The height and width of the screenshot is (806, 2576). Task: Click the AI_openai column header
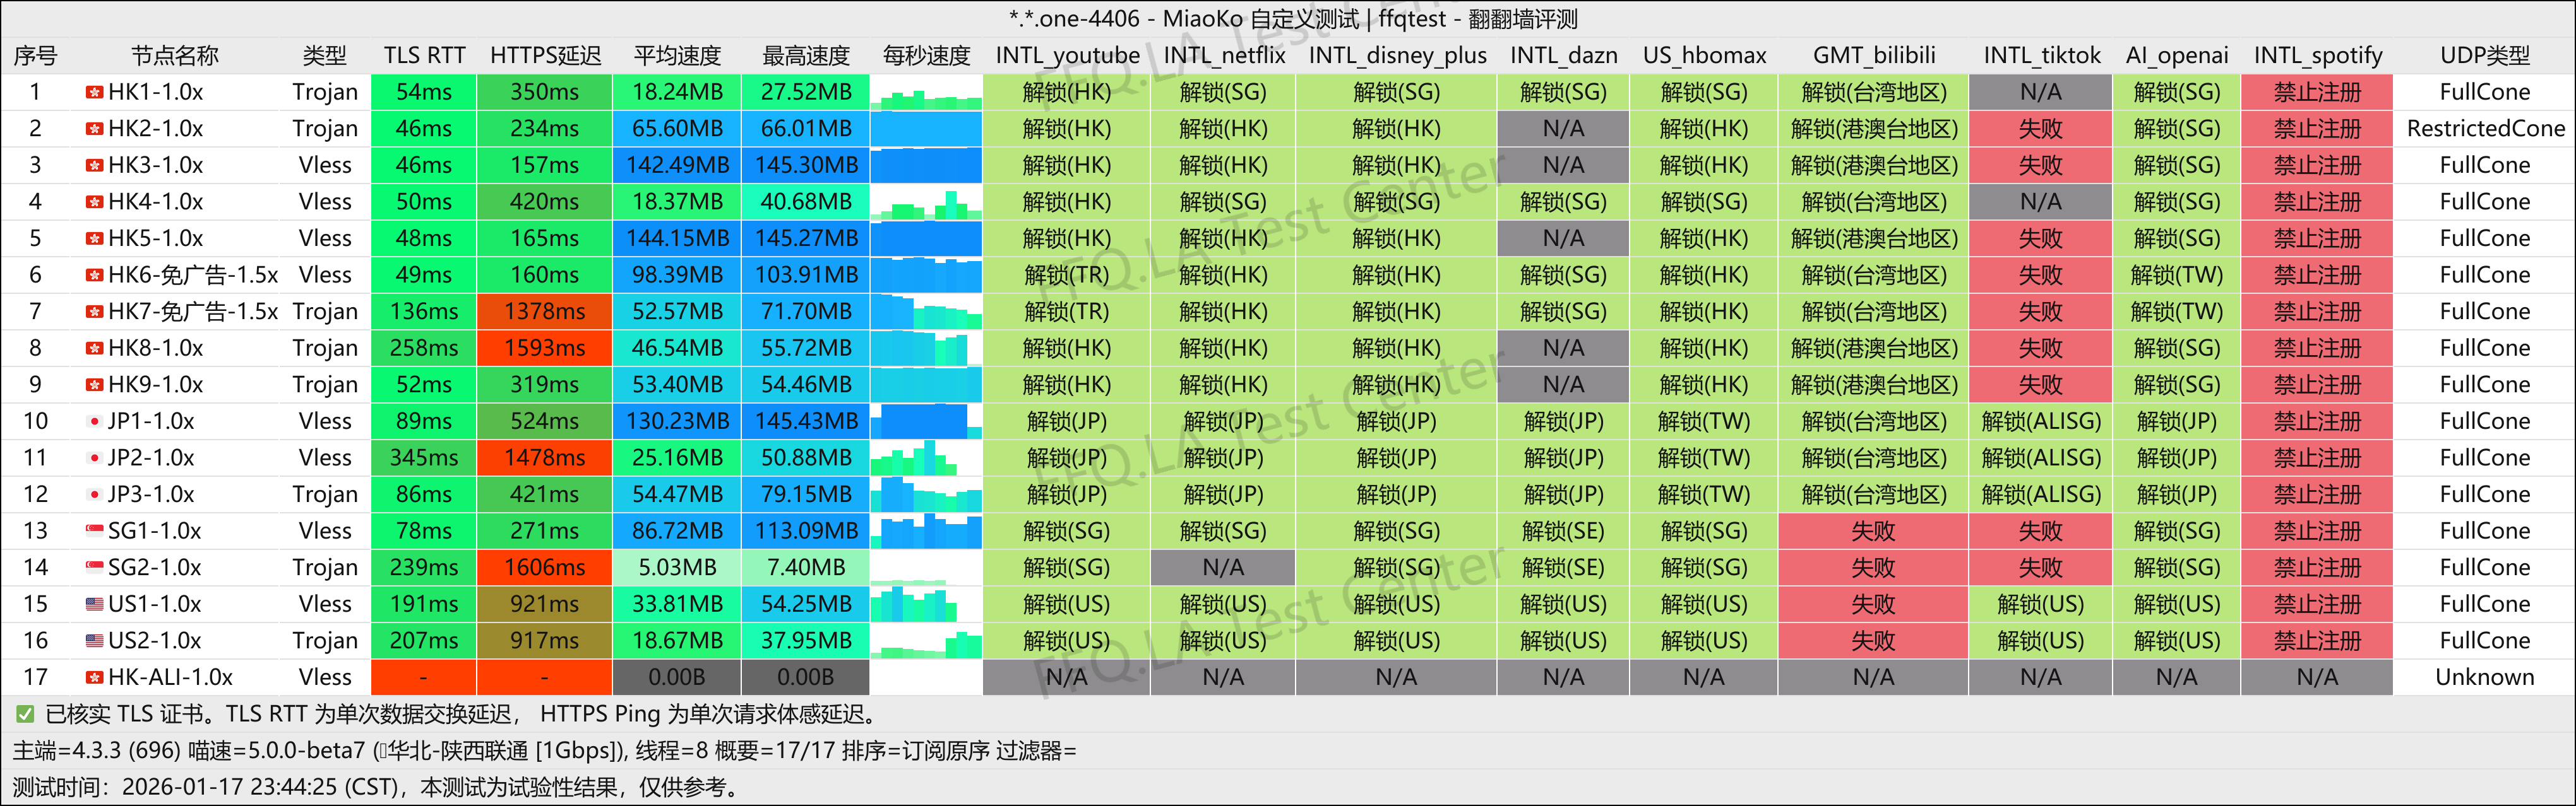click(x=2177, y=56)
